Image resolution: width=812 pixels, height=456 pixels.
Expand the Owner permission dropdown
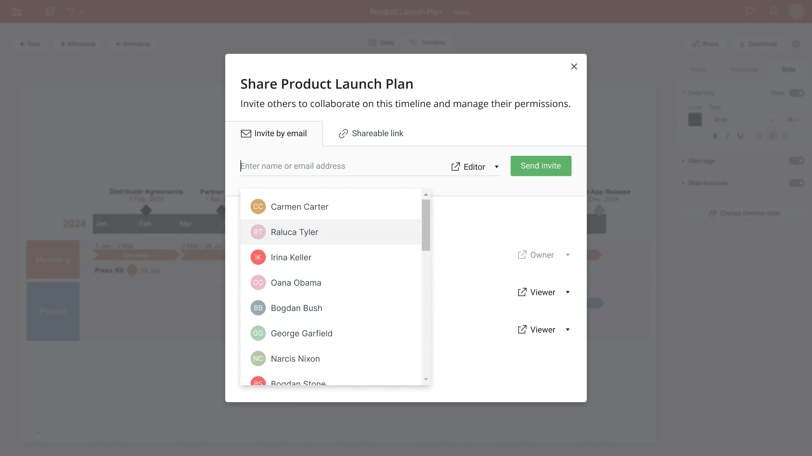[x=568, y=255]
